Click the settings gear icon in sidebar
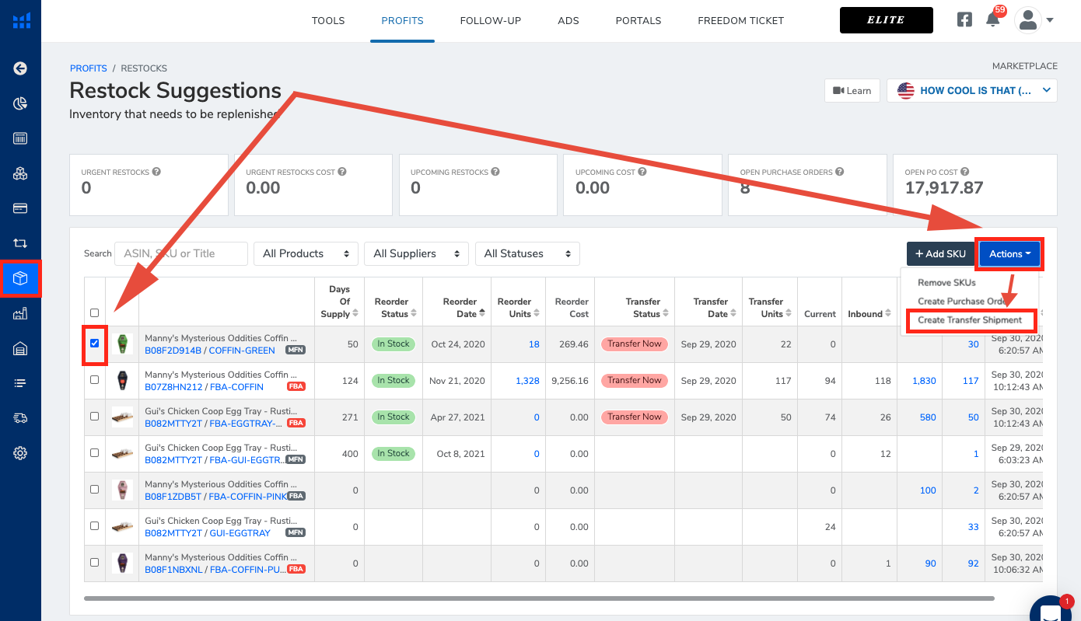This screenshot has width=1081, height=621. tap(20, 453)
